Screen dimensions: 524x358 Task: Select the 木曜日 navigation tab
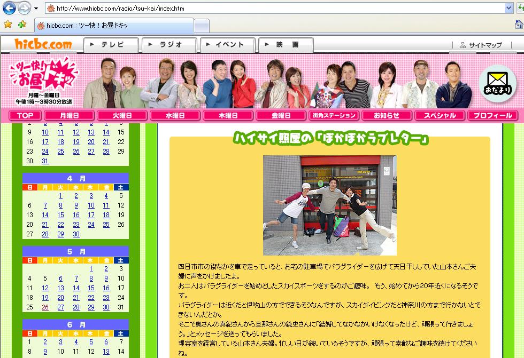(228, 116)
